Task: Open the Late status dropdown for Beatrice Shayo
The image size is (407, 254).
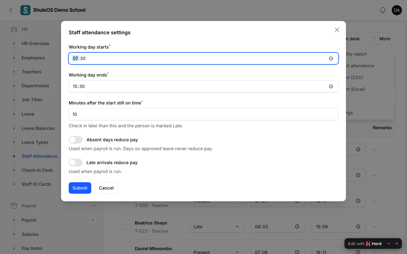Action: (x=217, y=227)
